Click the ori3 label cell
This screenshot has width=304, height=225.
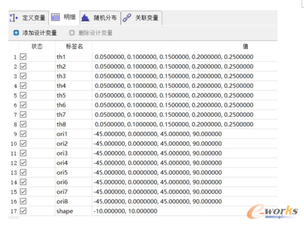coord(73,153)
